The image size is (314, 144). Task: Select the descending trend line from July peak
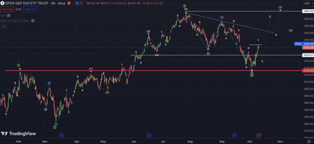(230, 23)
